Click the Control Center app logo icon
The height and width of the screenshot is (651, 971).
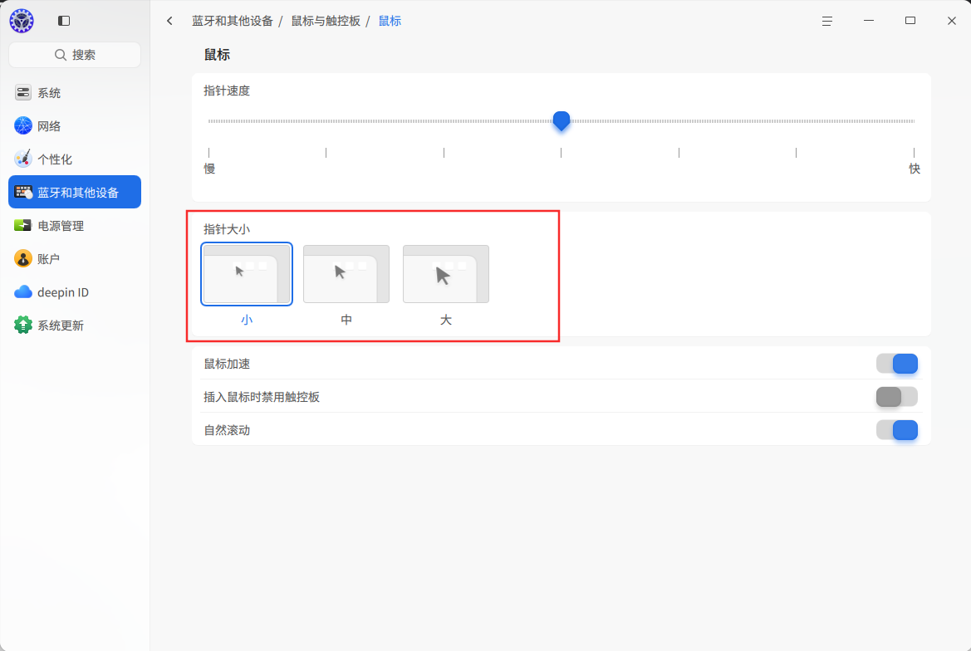pos(22,21)
